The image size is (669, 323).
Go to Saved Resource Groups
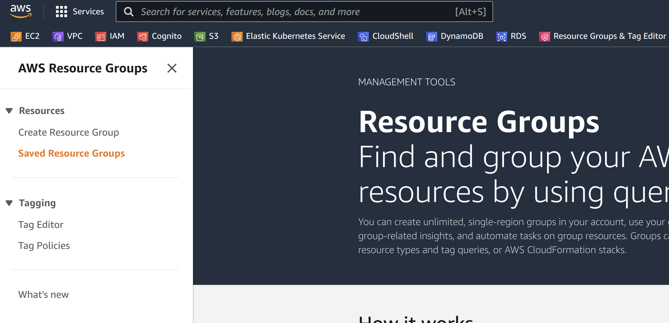71,153
